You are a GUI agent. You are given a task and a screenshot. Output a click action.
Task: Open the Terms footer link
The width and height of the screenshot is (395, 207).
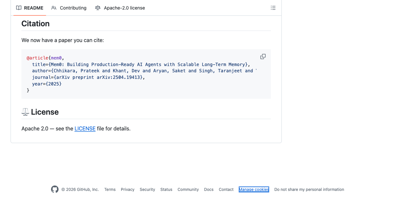pyautogui.click(x=110, y=190)
